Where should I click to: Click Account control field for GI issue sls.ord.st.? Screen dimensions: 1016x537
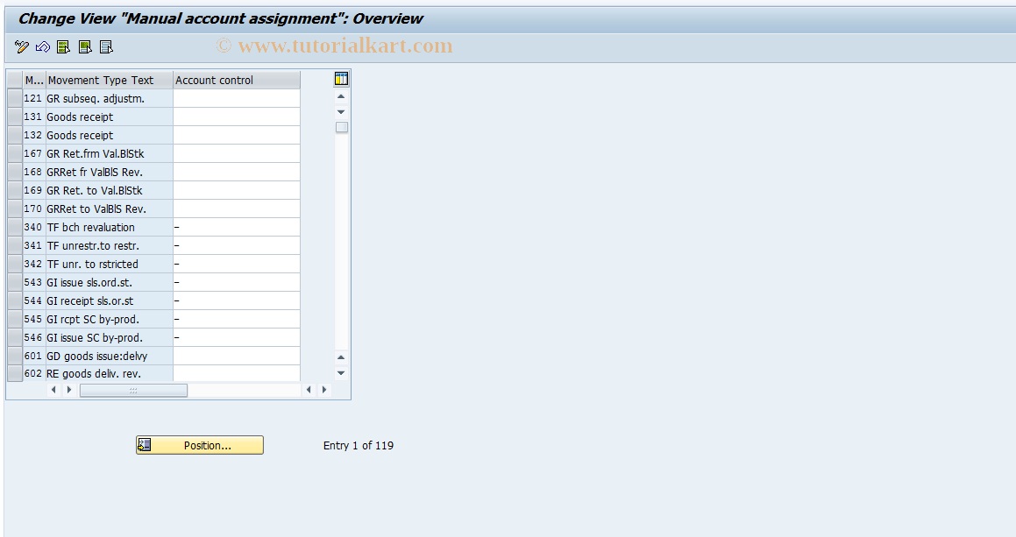click(237, 282)
